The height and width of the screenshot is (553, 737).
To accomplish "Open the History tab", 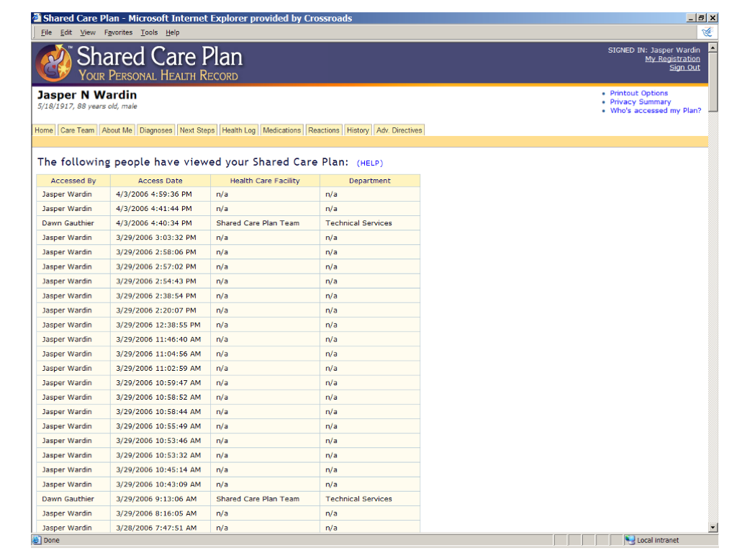I will (x=358, y=130).
